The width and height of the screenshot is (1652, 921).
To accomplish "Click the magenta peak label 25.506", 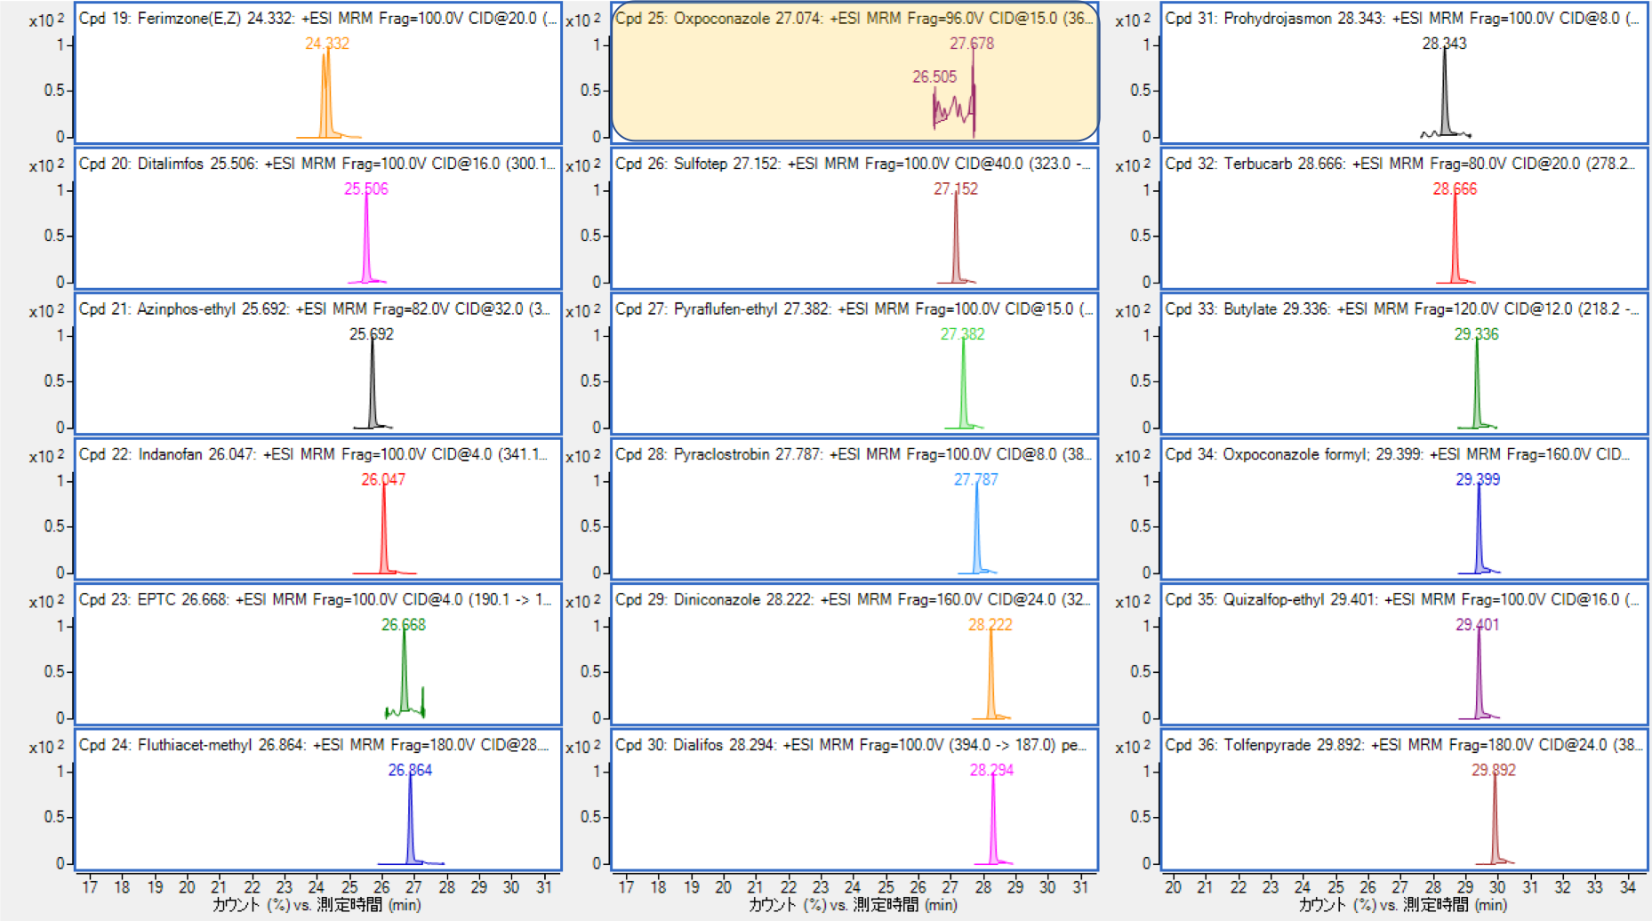I will (366, 188).
